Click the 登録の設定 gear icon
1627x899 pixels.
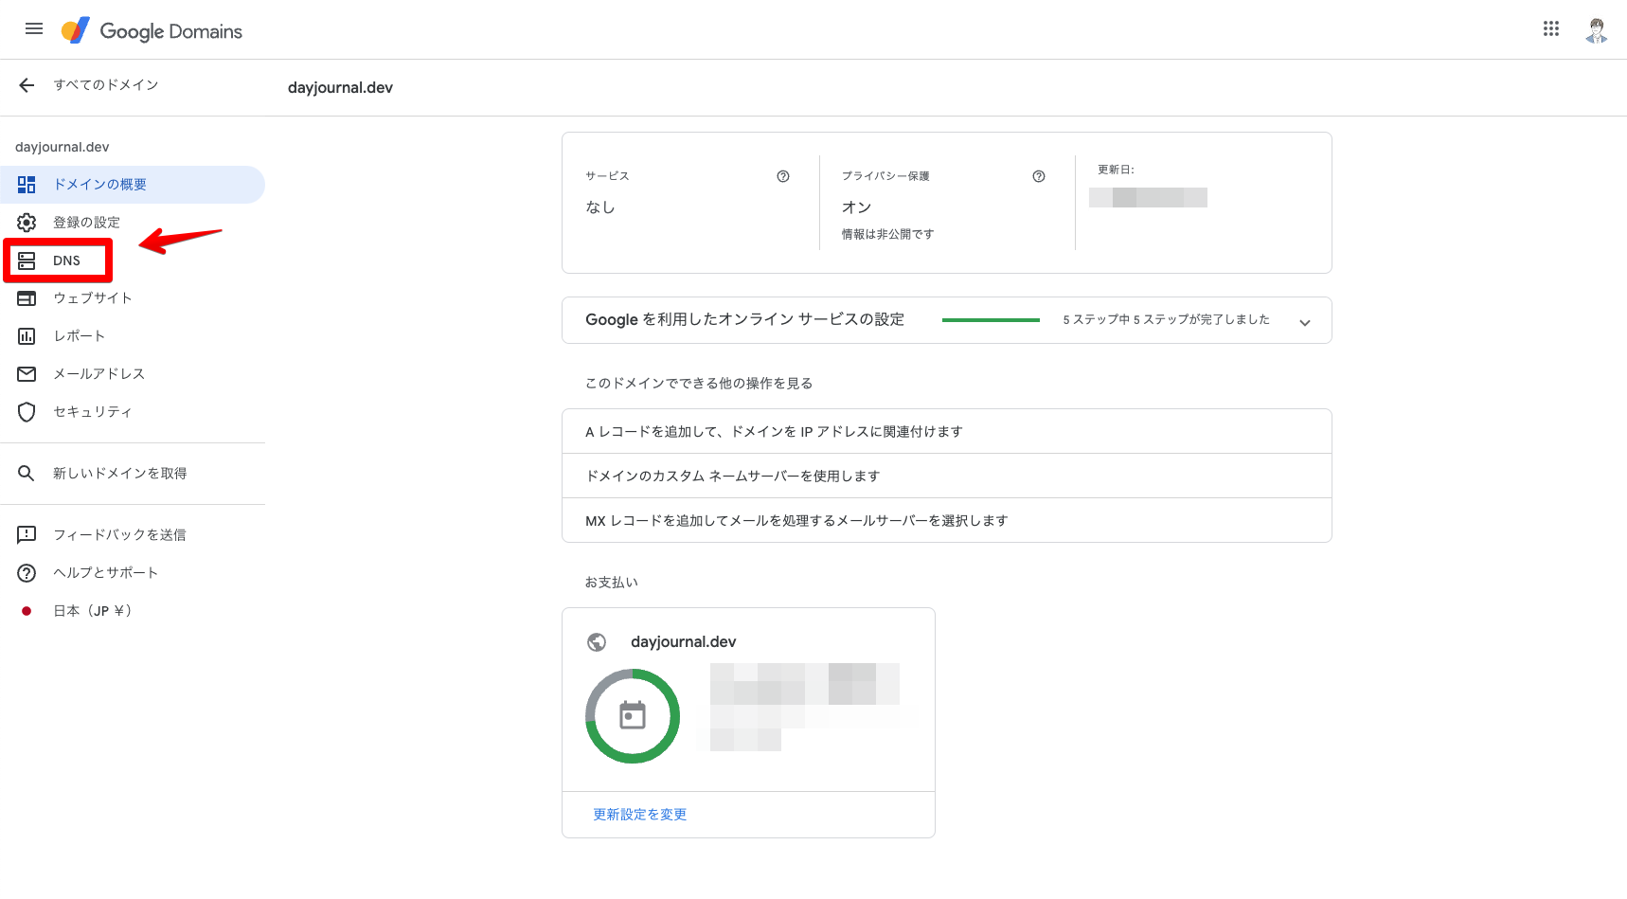click(27, 223)
